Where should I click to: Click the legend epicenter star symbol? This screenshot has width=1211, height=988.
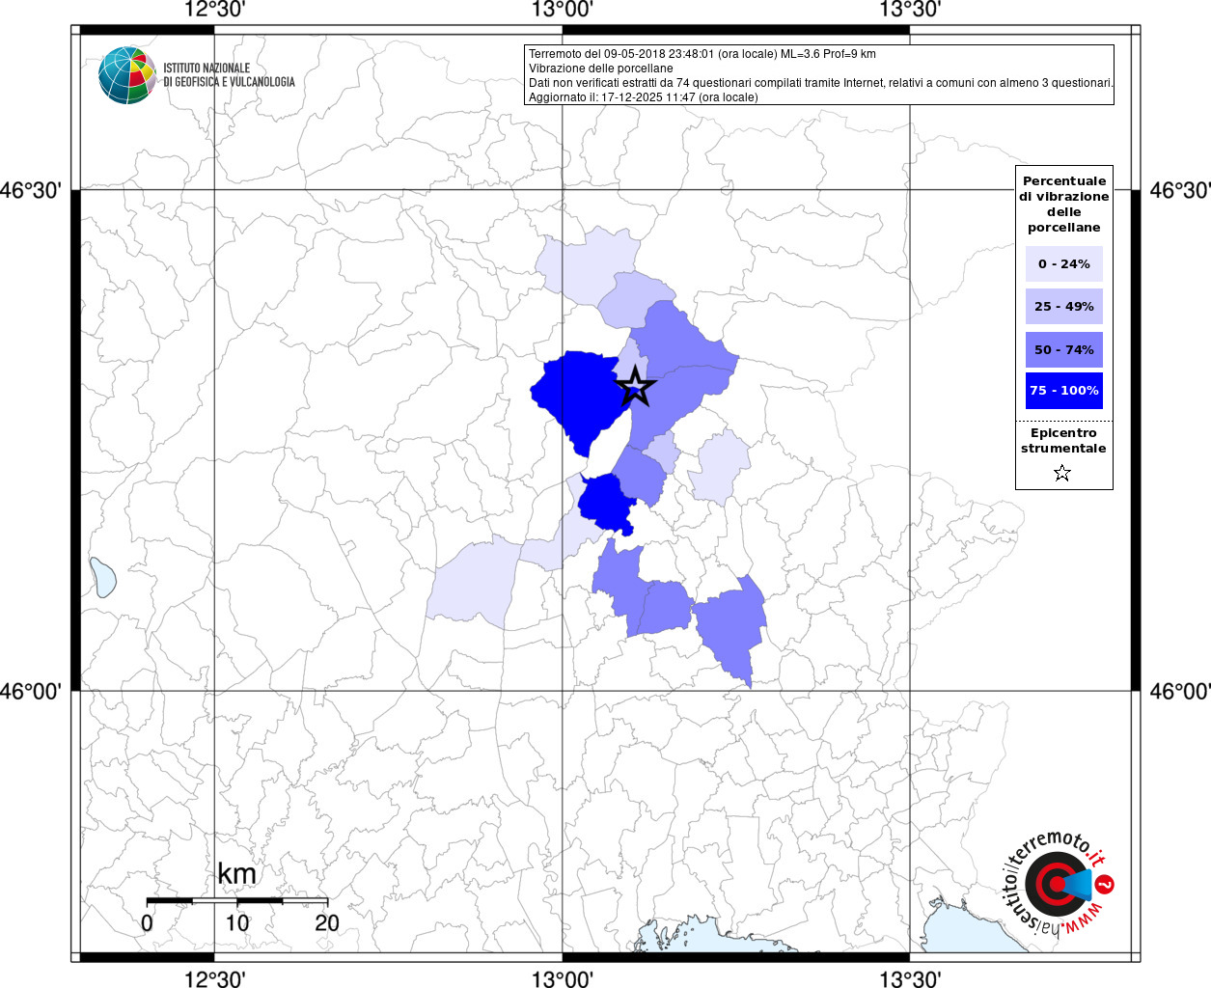[x=1062, y=473]
